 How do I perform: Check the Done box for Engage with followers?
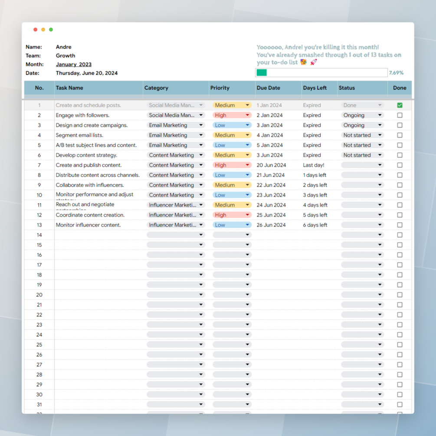[400, 115]
